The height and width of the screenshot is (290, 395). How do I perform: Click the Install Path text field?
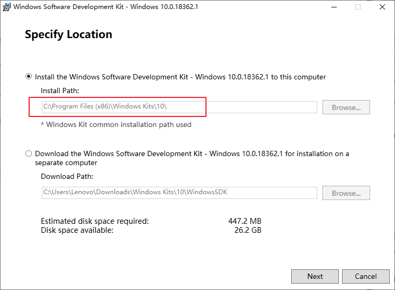click(x=179, y=107)
